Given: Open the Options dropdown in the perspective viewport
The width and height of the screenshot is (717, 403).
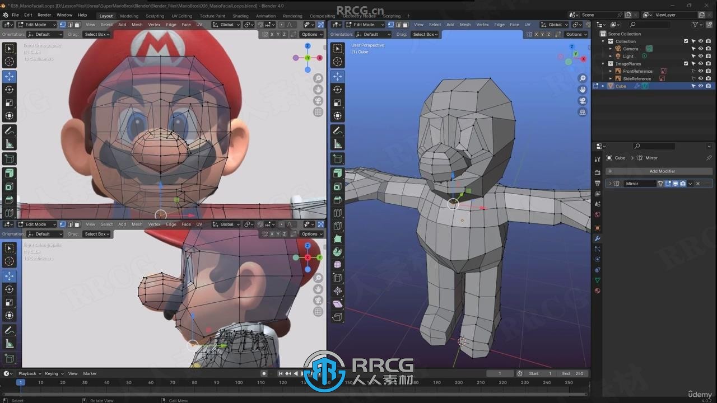Looking at the screenshot, I should [x=575, y=34].
